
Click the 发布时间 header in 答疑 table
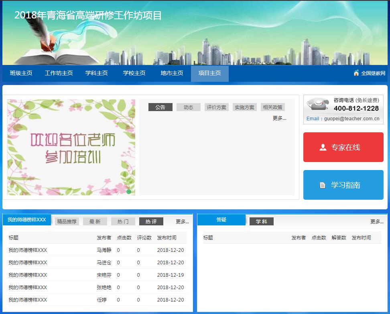pos(361,238)
